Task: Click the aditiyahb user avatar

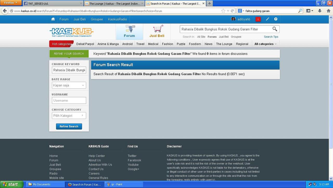Action: point(233,19)
